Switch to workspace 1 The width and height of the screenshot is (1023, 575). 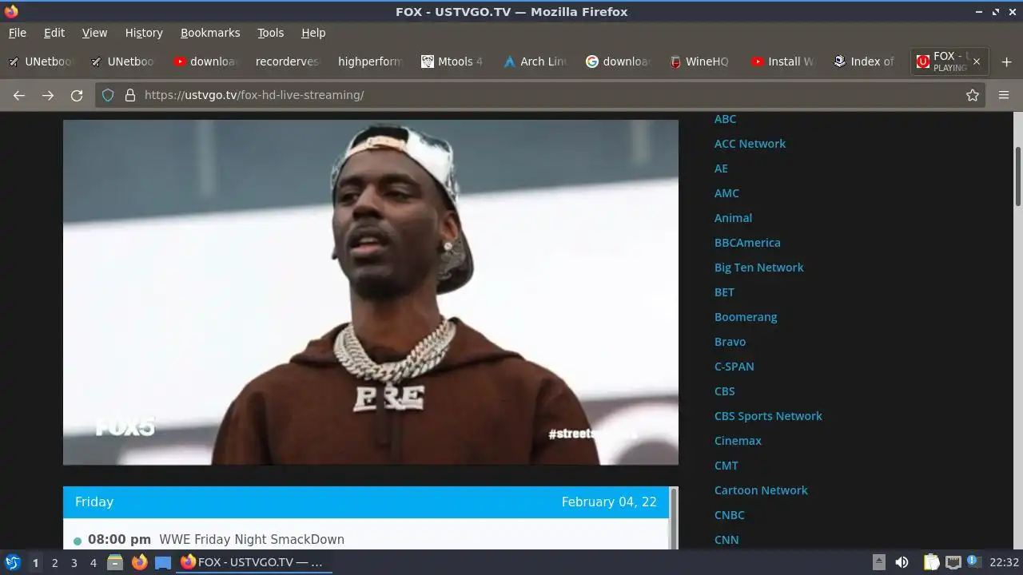[35, 563]
